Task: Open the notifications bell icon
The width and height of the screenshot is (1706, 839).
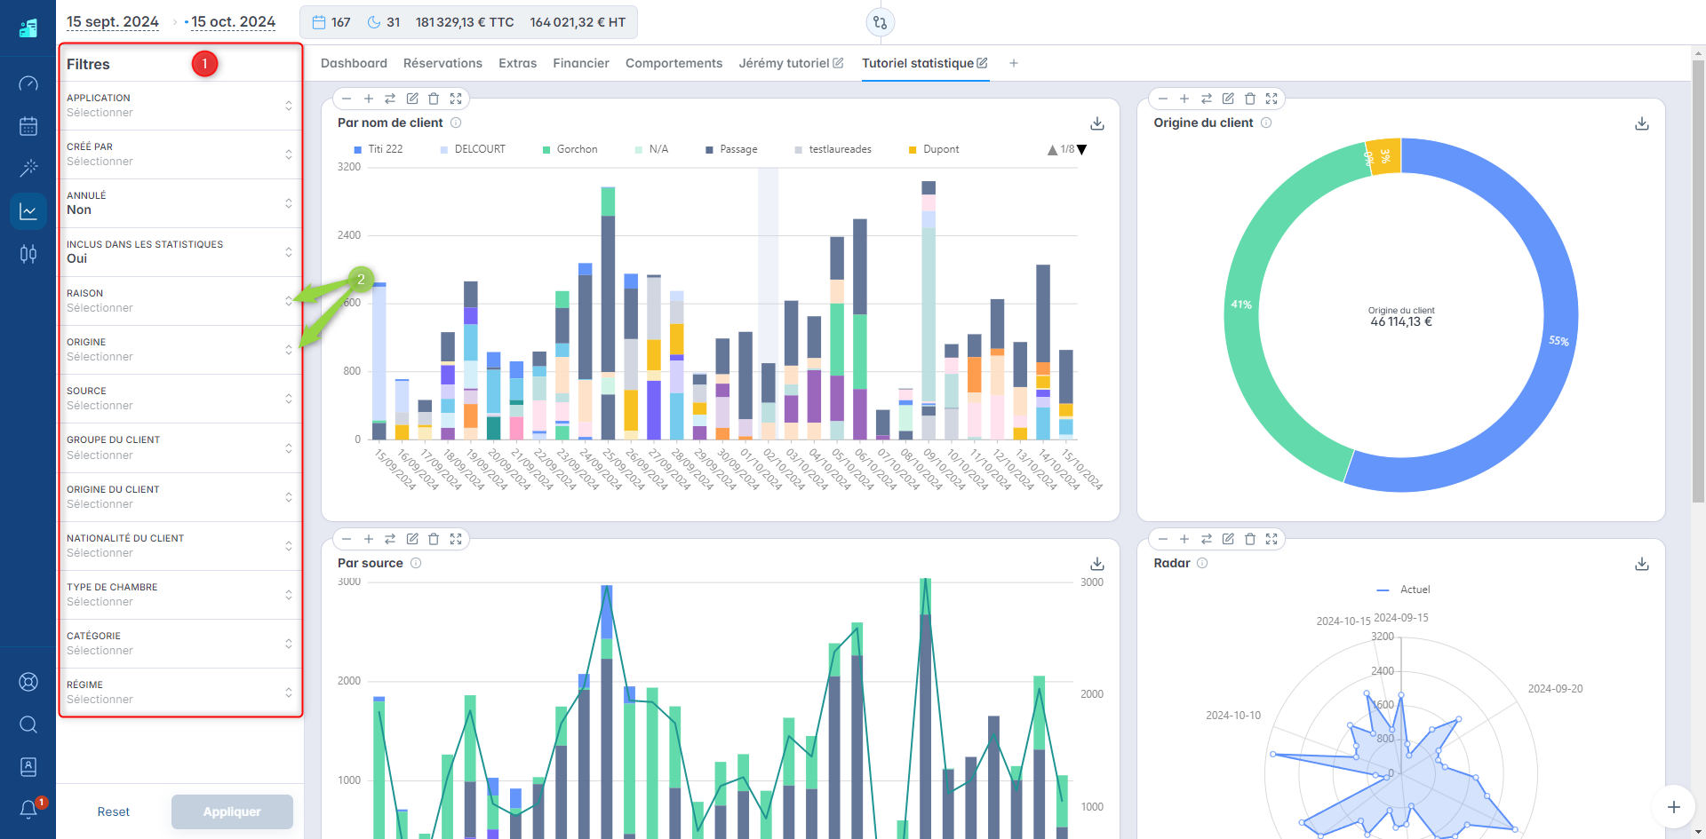Action: (28, 809)
